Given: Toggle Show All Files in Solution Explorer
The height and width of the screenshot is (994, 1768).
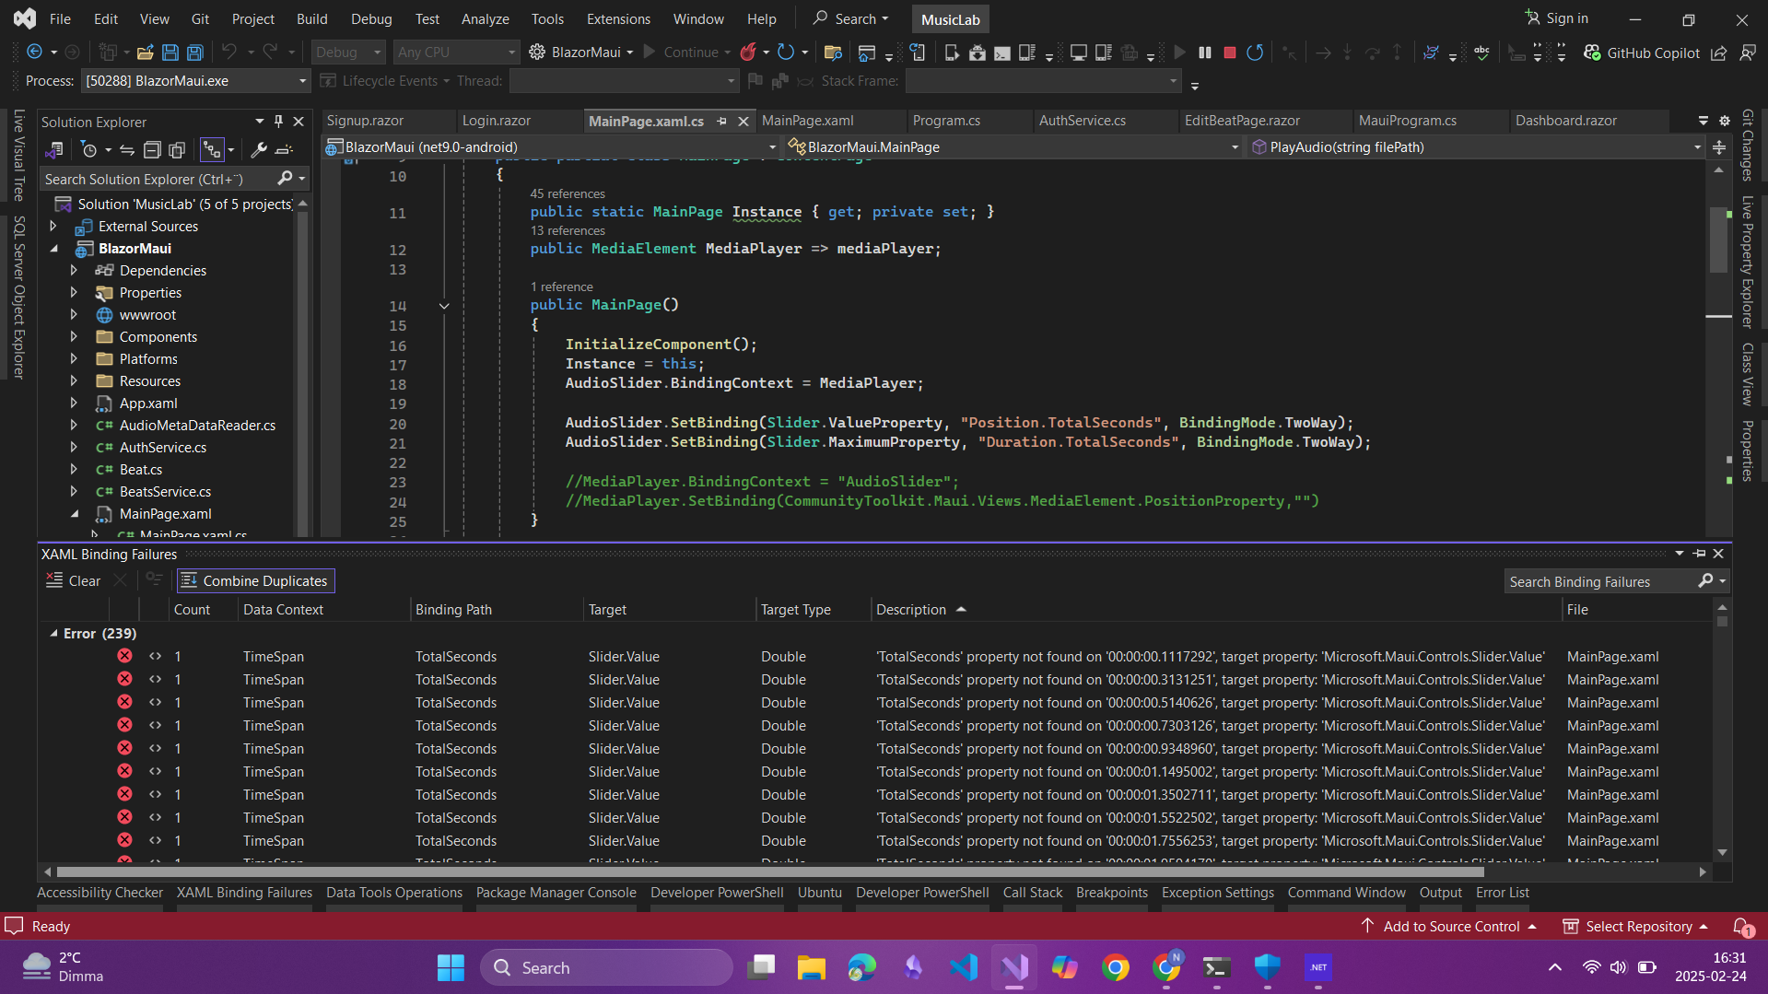Looking at the screenshot, I should [x=177, y=149].
